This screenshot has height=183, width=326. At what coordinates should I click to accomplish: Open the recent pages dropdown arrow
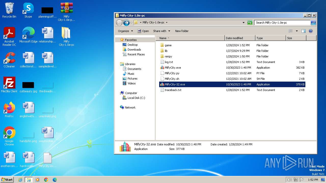[x=131, y=23]
